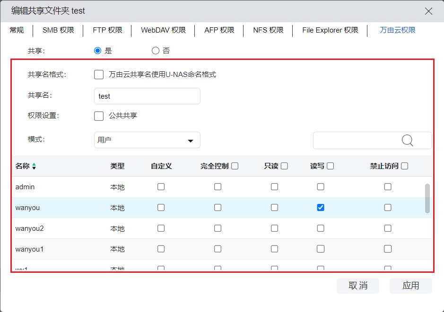
Task: Click the 应用 button
Action: [x=410, y=286]
